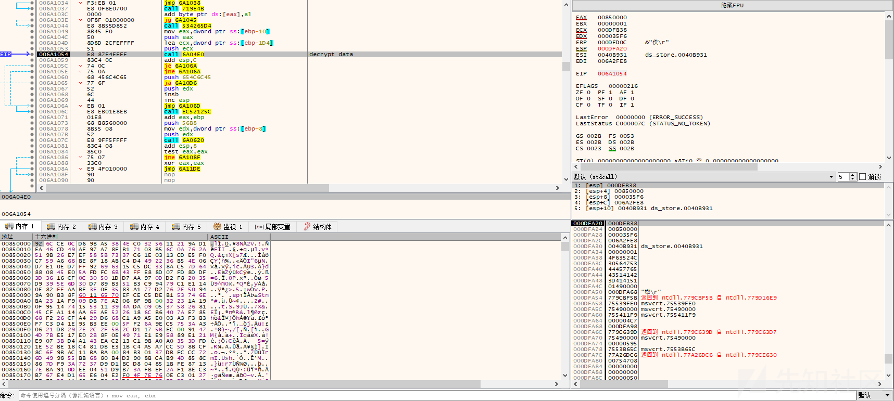Viewport: 894px width, 401px height.
Task: Click the register panel scroll down arrow
Action: coord(889,158)
